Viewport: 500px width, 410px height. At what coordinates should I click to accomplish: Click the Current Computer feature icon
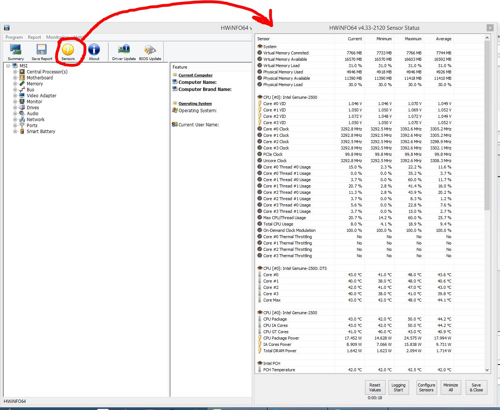174,75
